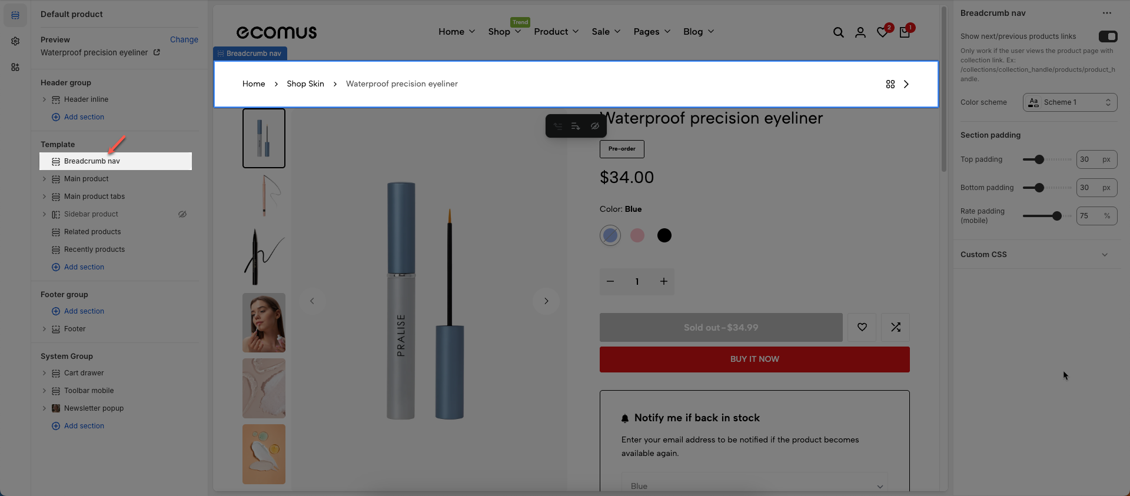Expand the Toolbar mobile section
Screen dimensions: 1130x496
(x=44, y=391)
